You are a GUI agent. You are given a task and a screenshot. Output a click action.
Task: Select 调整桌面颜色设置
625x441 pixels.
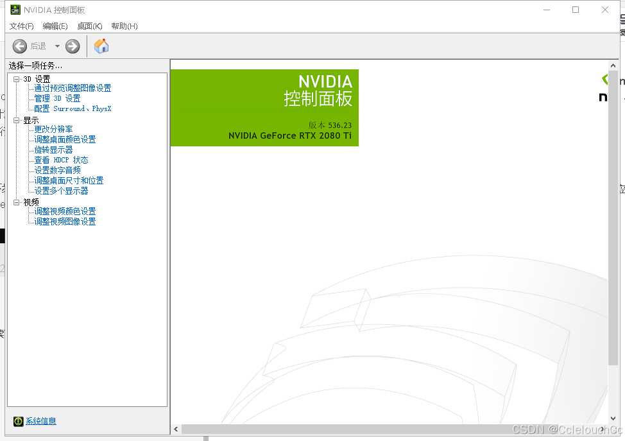[x=65, y=139]
